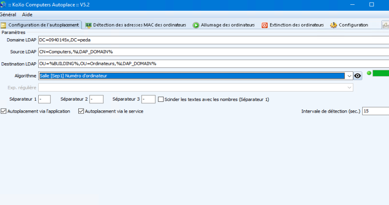Enable Scinder les textes avec les nombres
Screen dimensions: 389x205
click(161, 99)
